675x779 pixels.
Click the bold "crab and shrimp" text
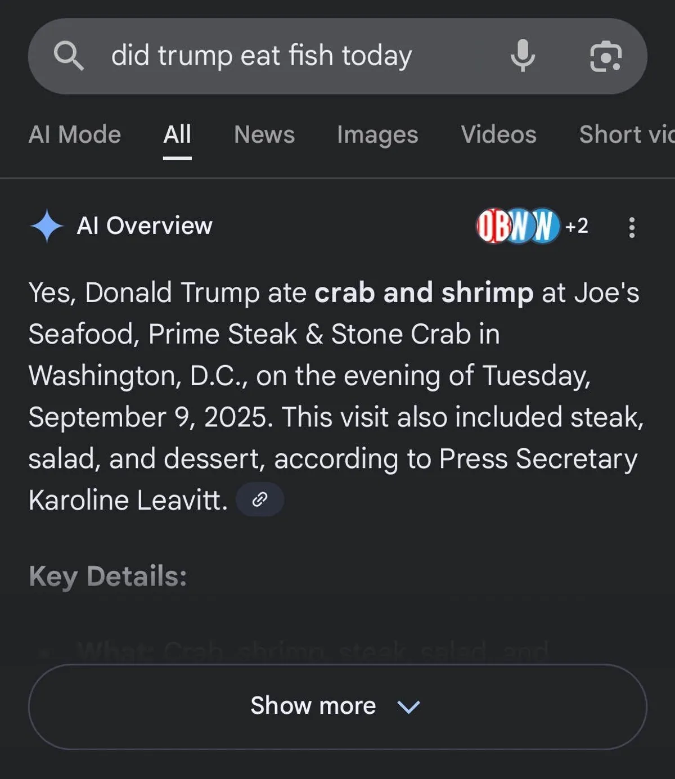pos(424,293)
